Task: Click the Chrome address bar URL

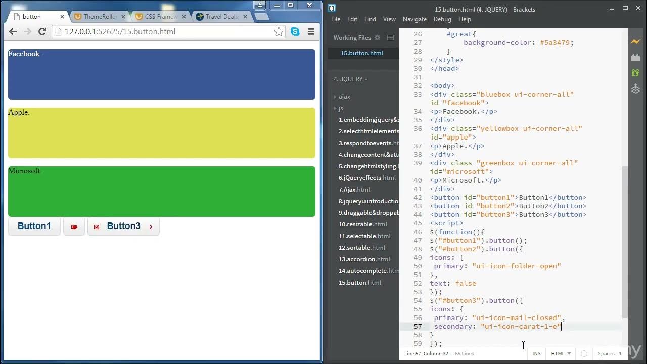Action: tap(120, 31)
